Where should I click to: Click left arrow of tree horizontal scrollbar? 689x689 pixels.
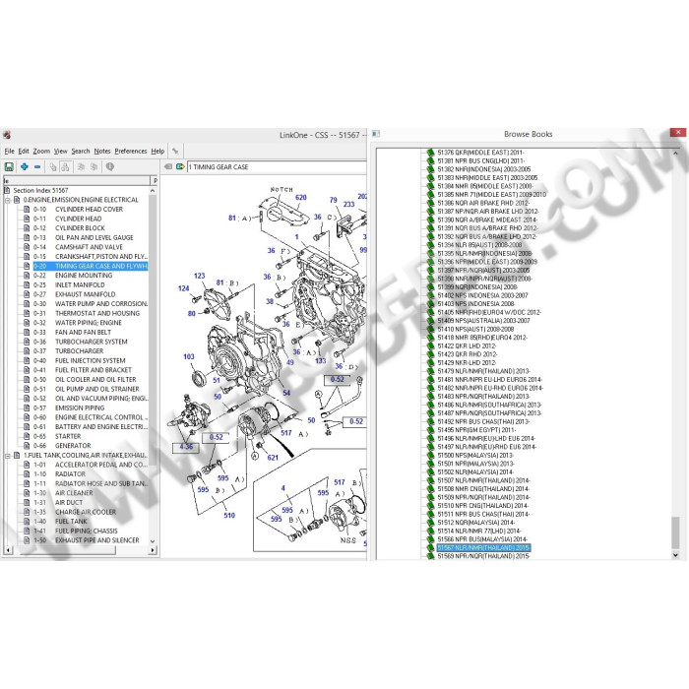(x=8, y=550)
